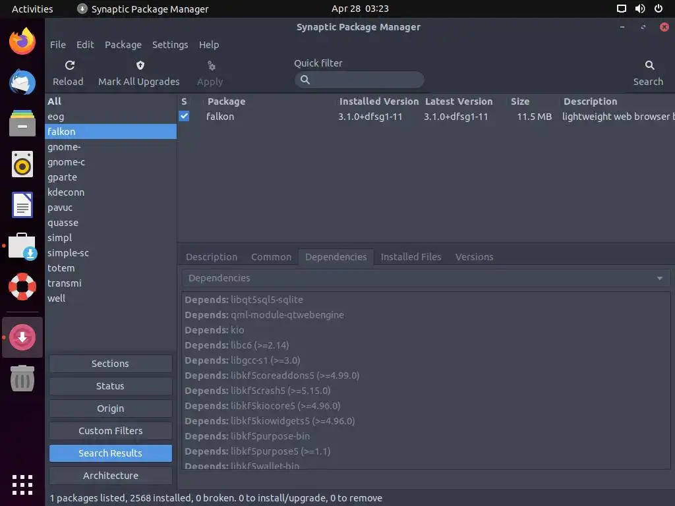Click the screen indicator icon in top bar

click(x=622, y=9)
